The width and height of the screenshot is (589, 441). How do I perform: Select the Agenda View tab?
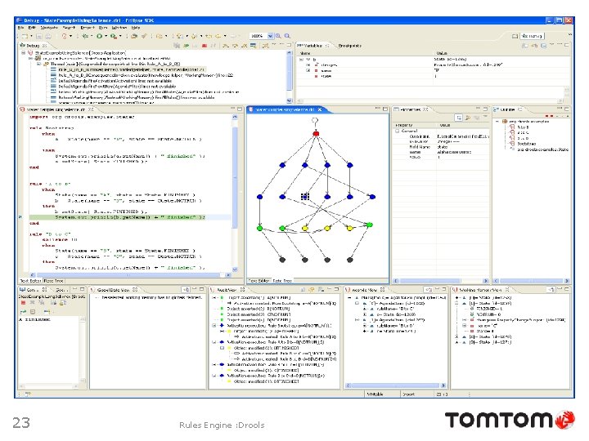pyautogui.click(x=365, y=290)
